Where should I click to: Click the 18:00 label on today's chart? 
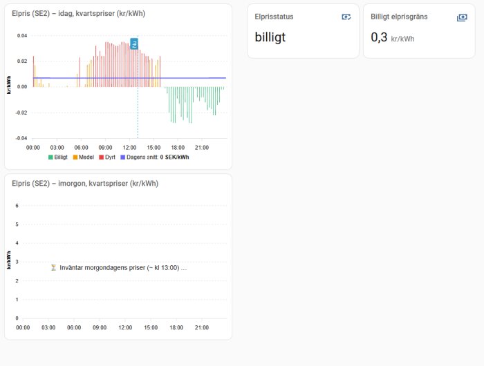click(178, 148)
